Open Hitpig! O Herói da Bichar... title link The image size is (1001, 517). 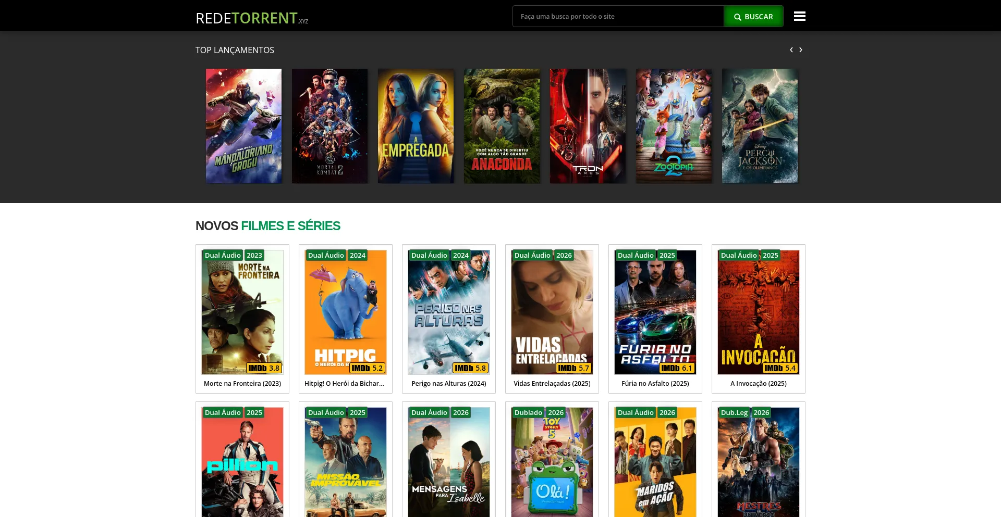[x=344, y=384]
